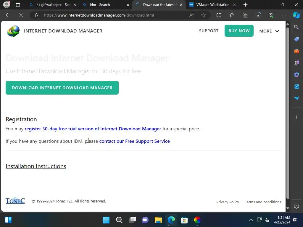Open the SUPPORT menu link
This screenshot has height=227, width=303.
[209, 31]
